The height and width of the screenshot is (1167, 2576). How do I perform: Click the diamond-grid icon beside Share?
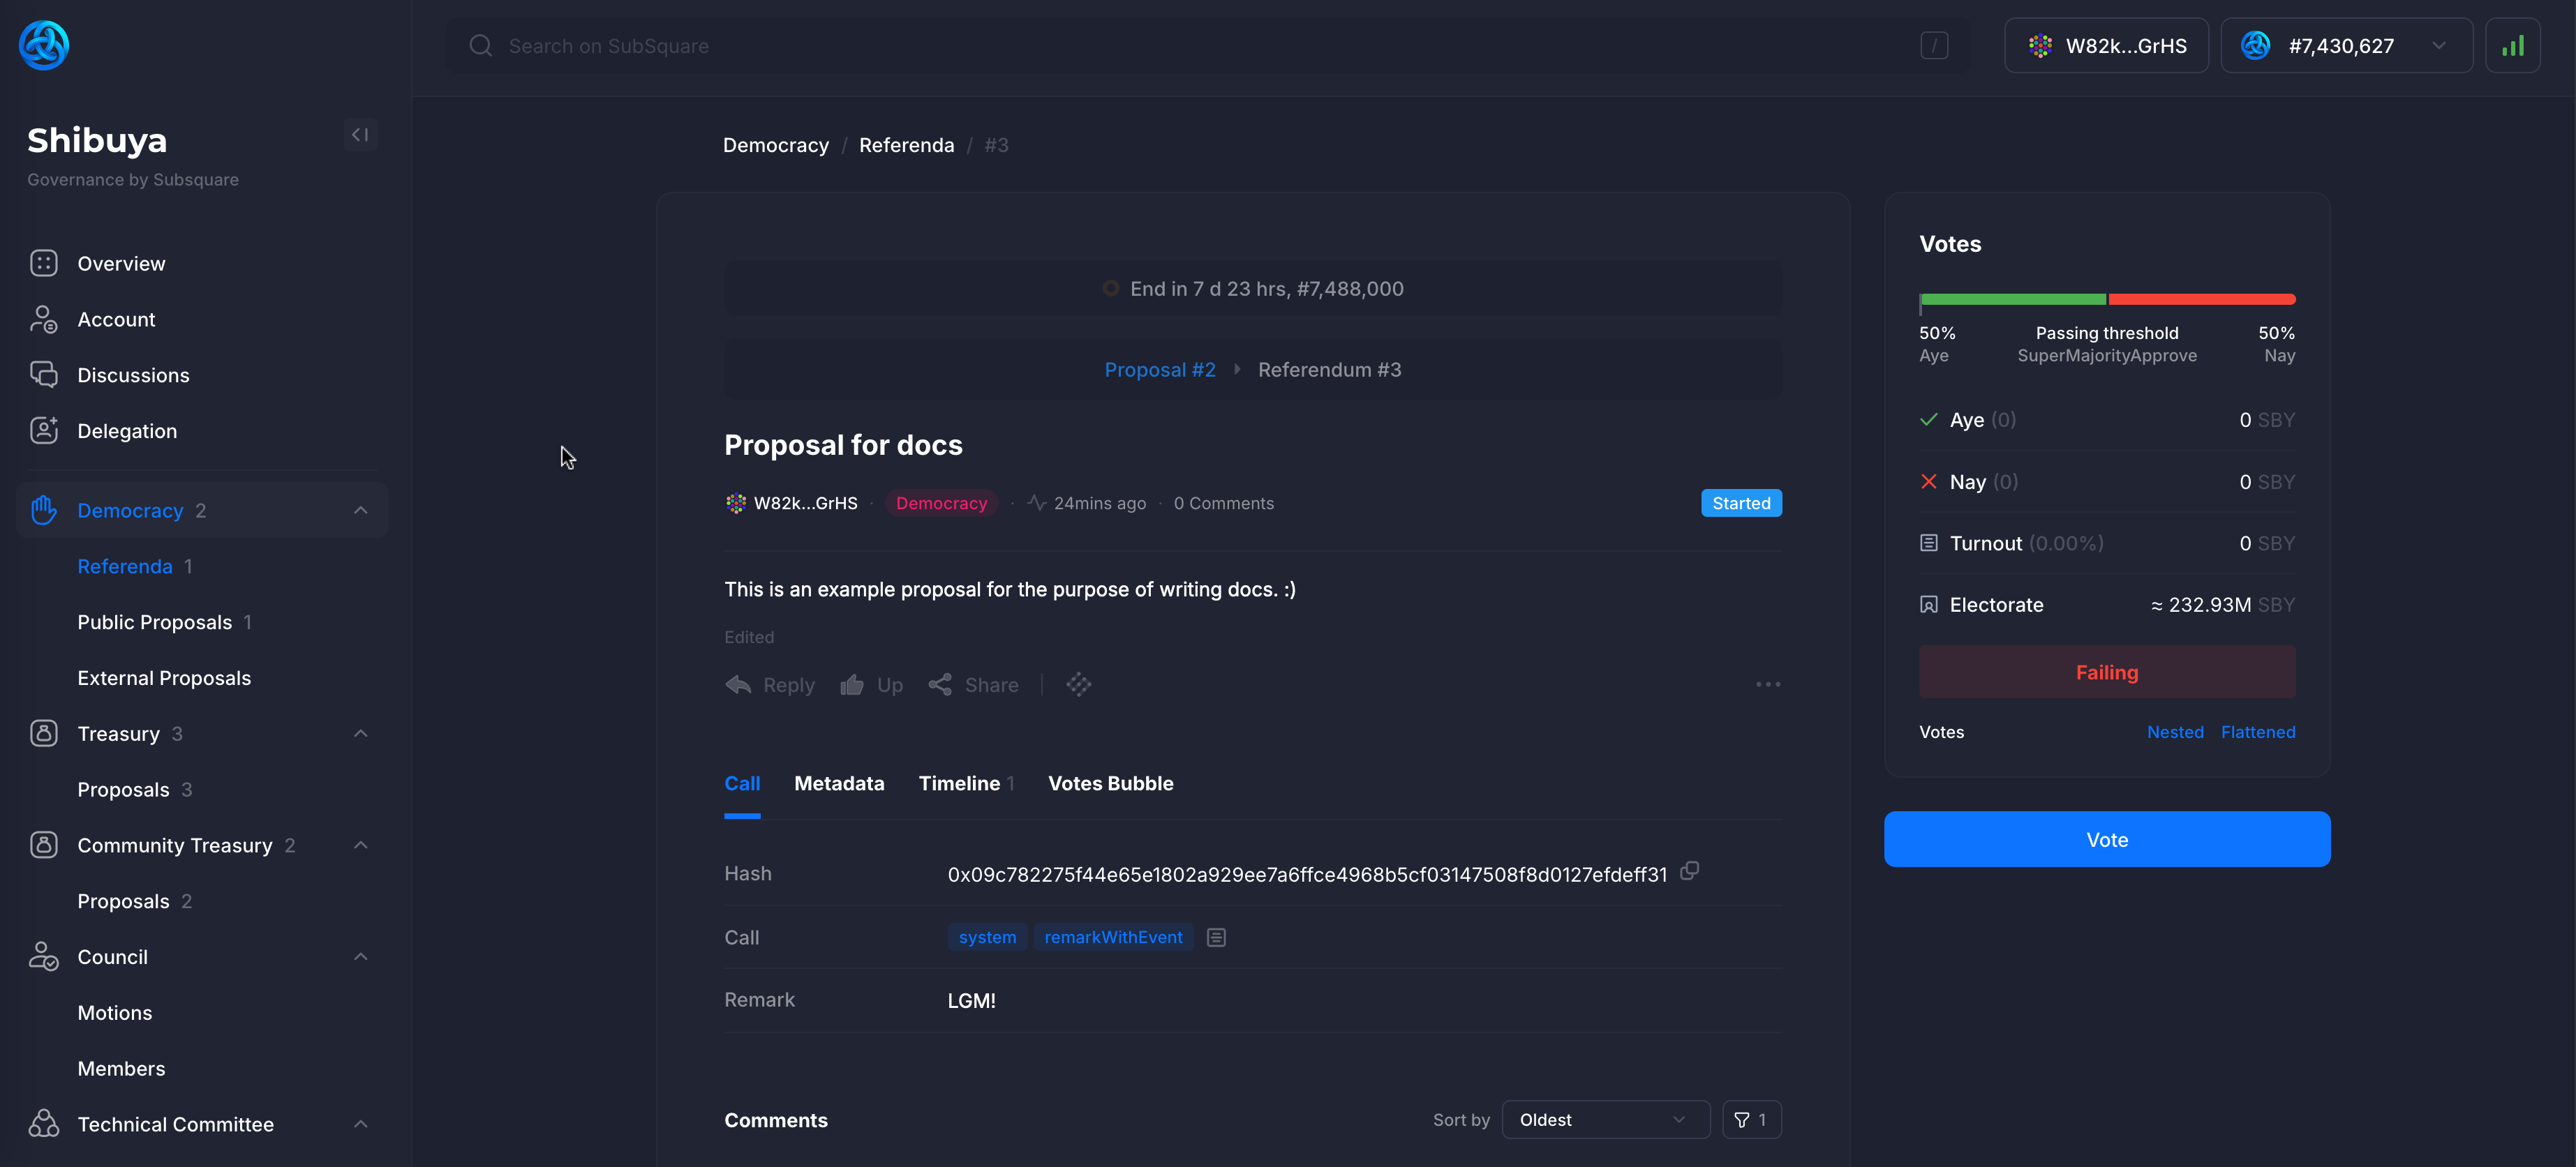click(1078, 686)
